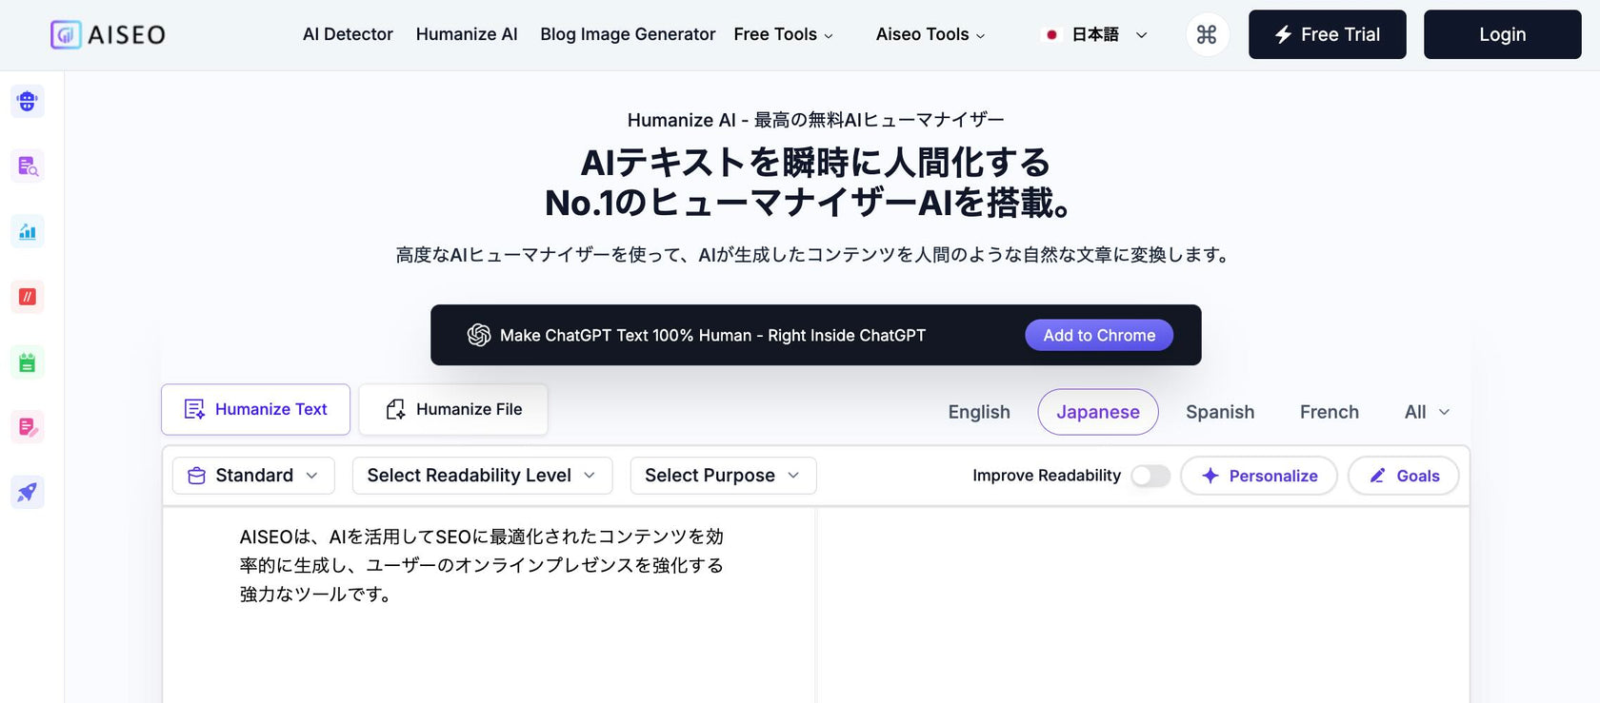Click the Add to Chrome button

click(1099, 335)
